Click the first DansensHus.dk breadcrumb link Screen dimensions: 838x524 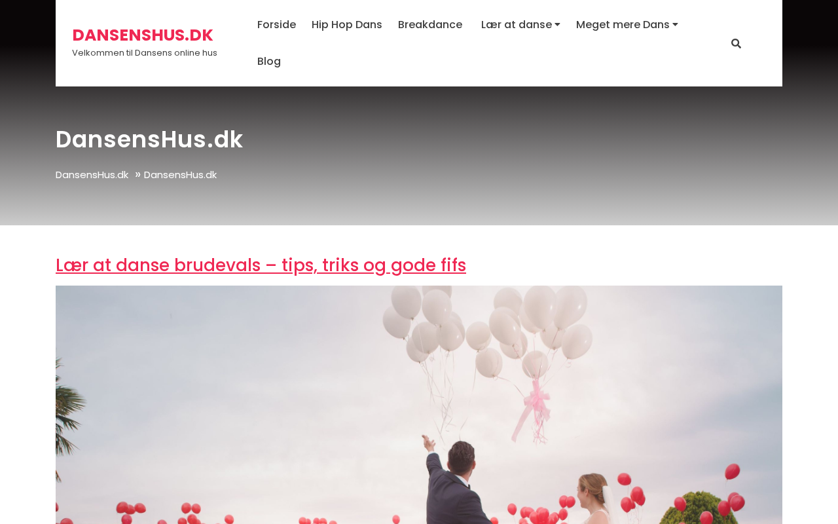click(x=92, y=175)
